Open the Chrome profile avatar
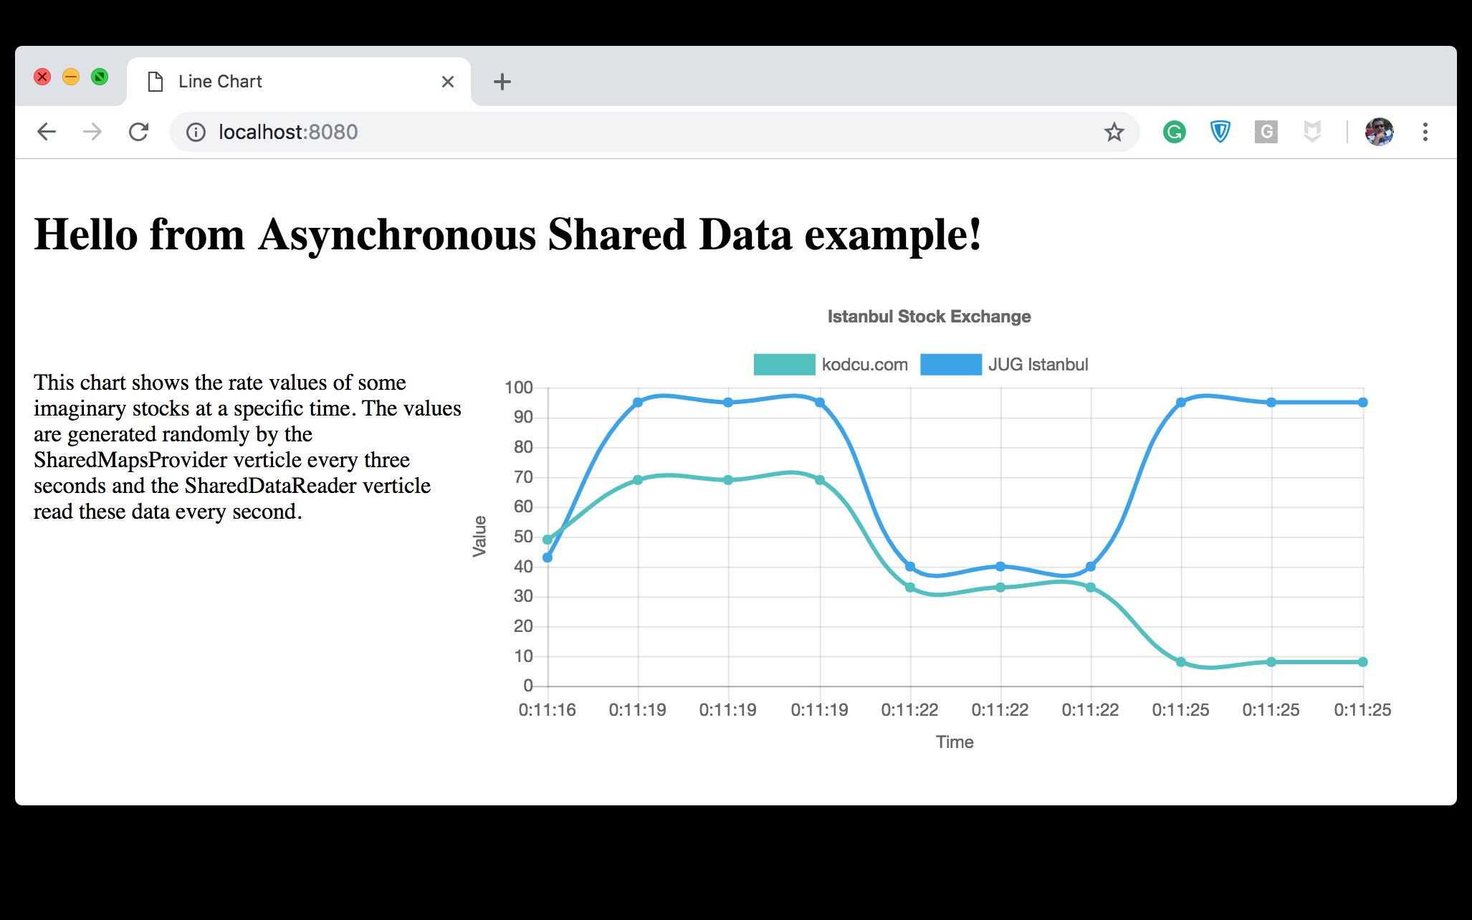The image size is (1472, 920). (x=1379, y=132)
